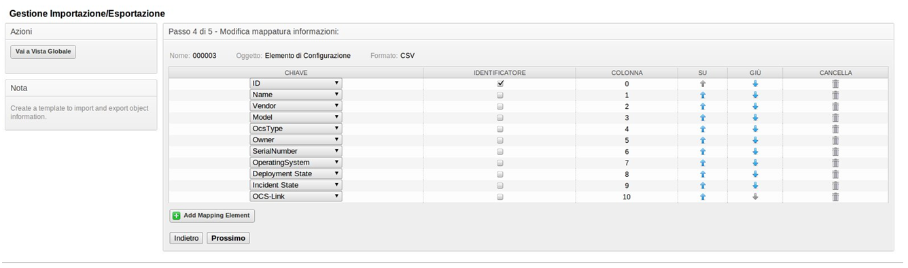The height and width of the screenshot is (268, 908).
Task: Expand the OperatingSystem key dropdown
Action: 296,163
